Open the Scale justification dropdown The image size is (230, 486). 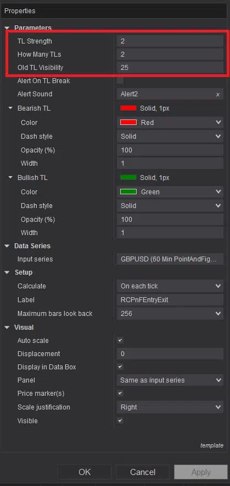click(x=170, y=407)
